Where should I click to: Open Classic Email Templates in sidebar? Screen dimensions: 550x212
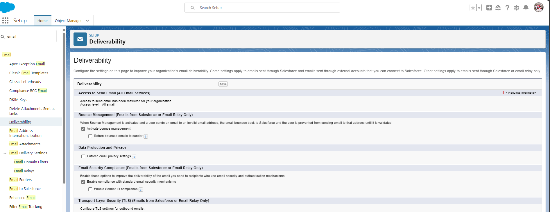coord(29,73)
